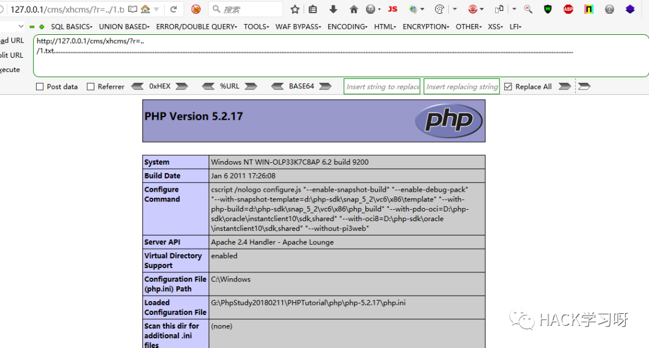The height and width of the screenshot is (348, 649).
Task: Apply %URL decode left arrow
Action: [208, 86]
